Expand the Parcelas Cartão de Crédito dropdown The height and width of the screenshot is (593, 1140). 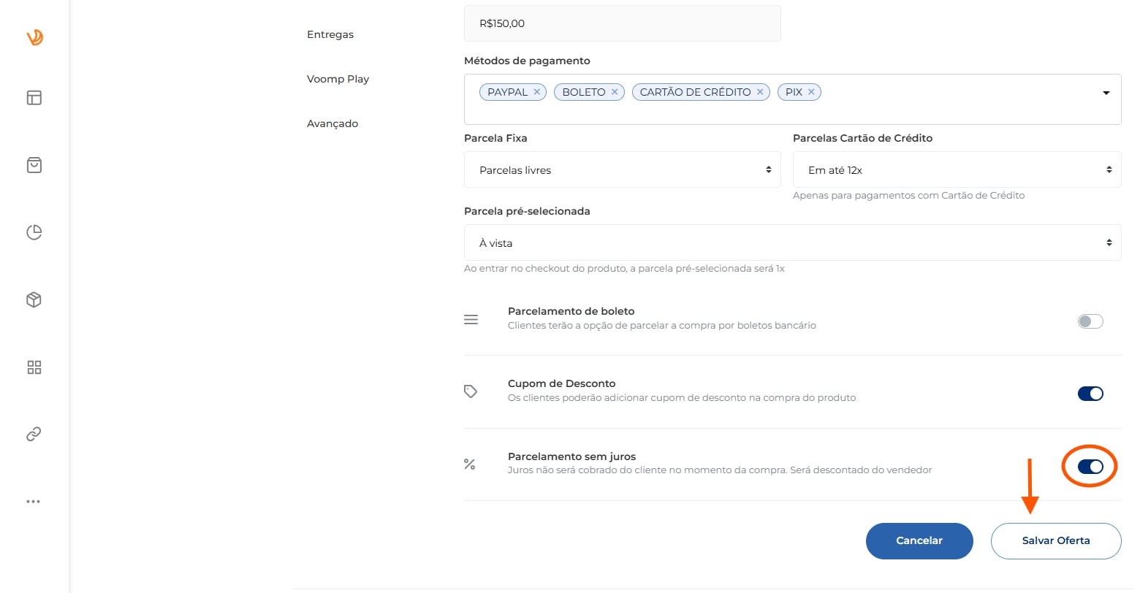coord(956,169)
